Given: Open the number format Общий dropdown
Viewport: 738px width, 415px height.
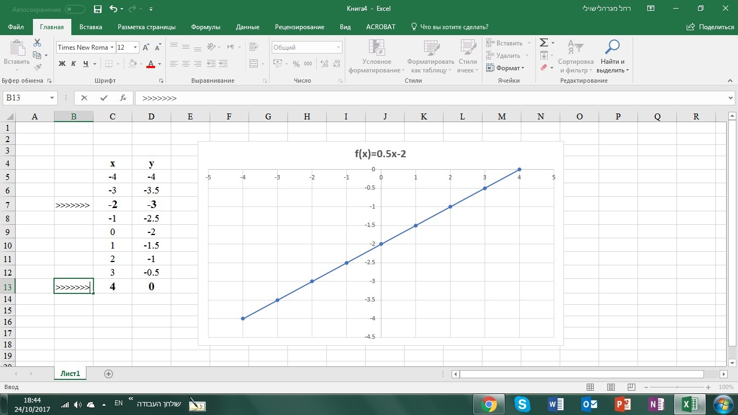Looking at the screenshot, I should click(338, 48).
